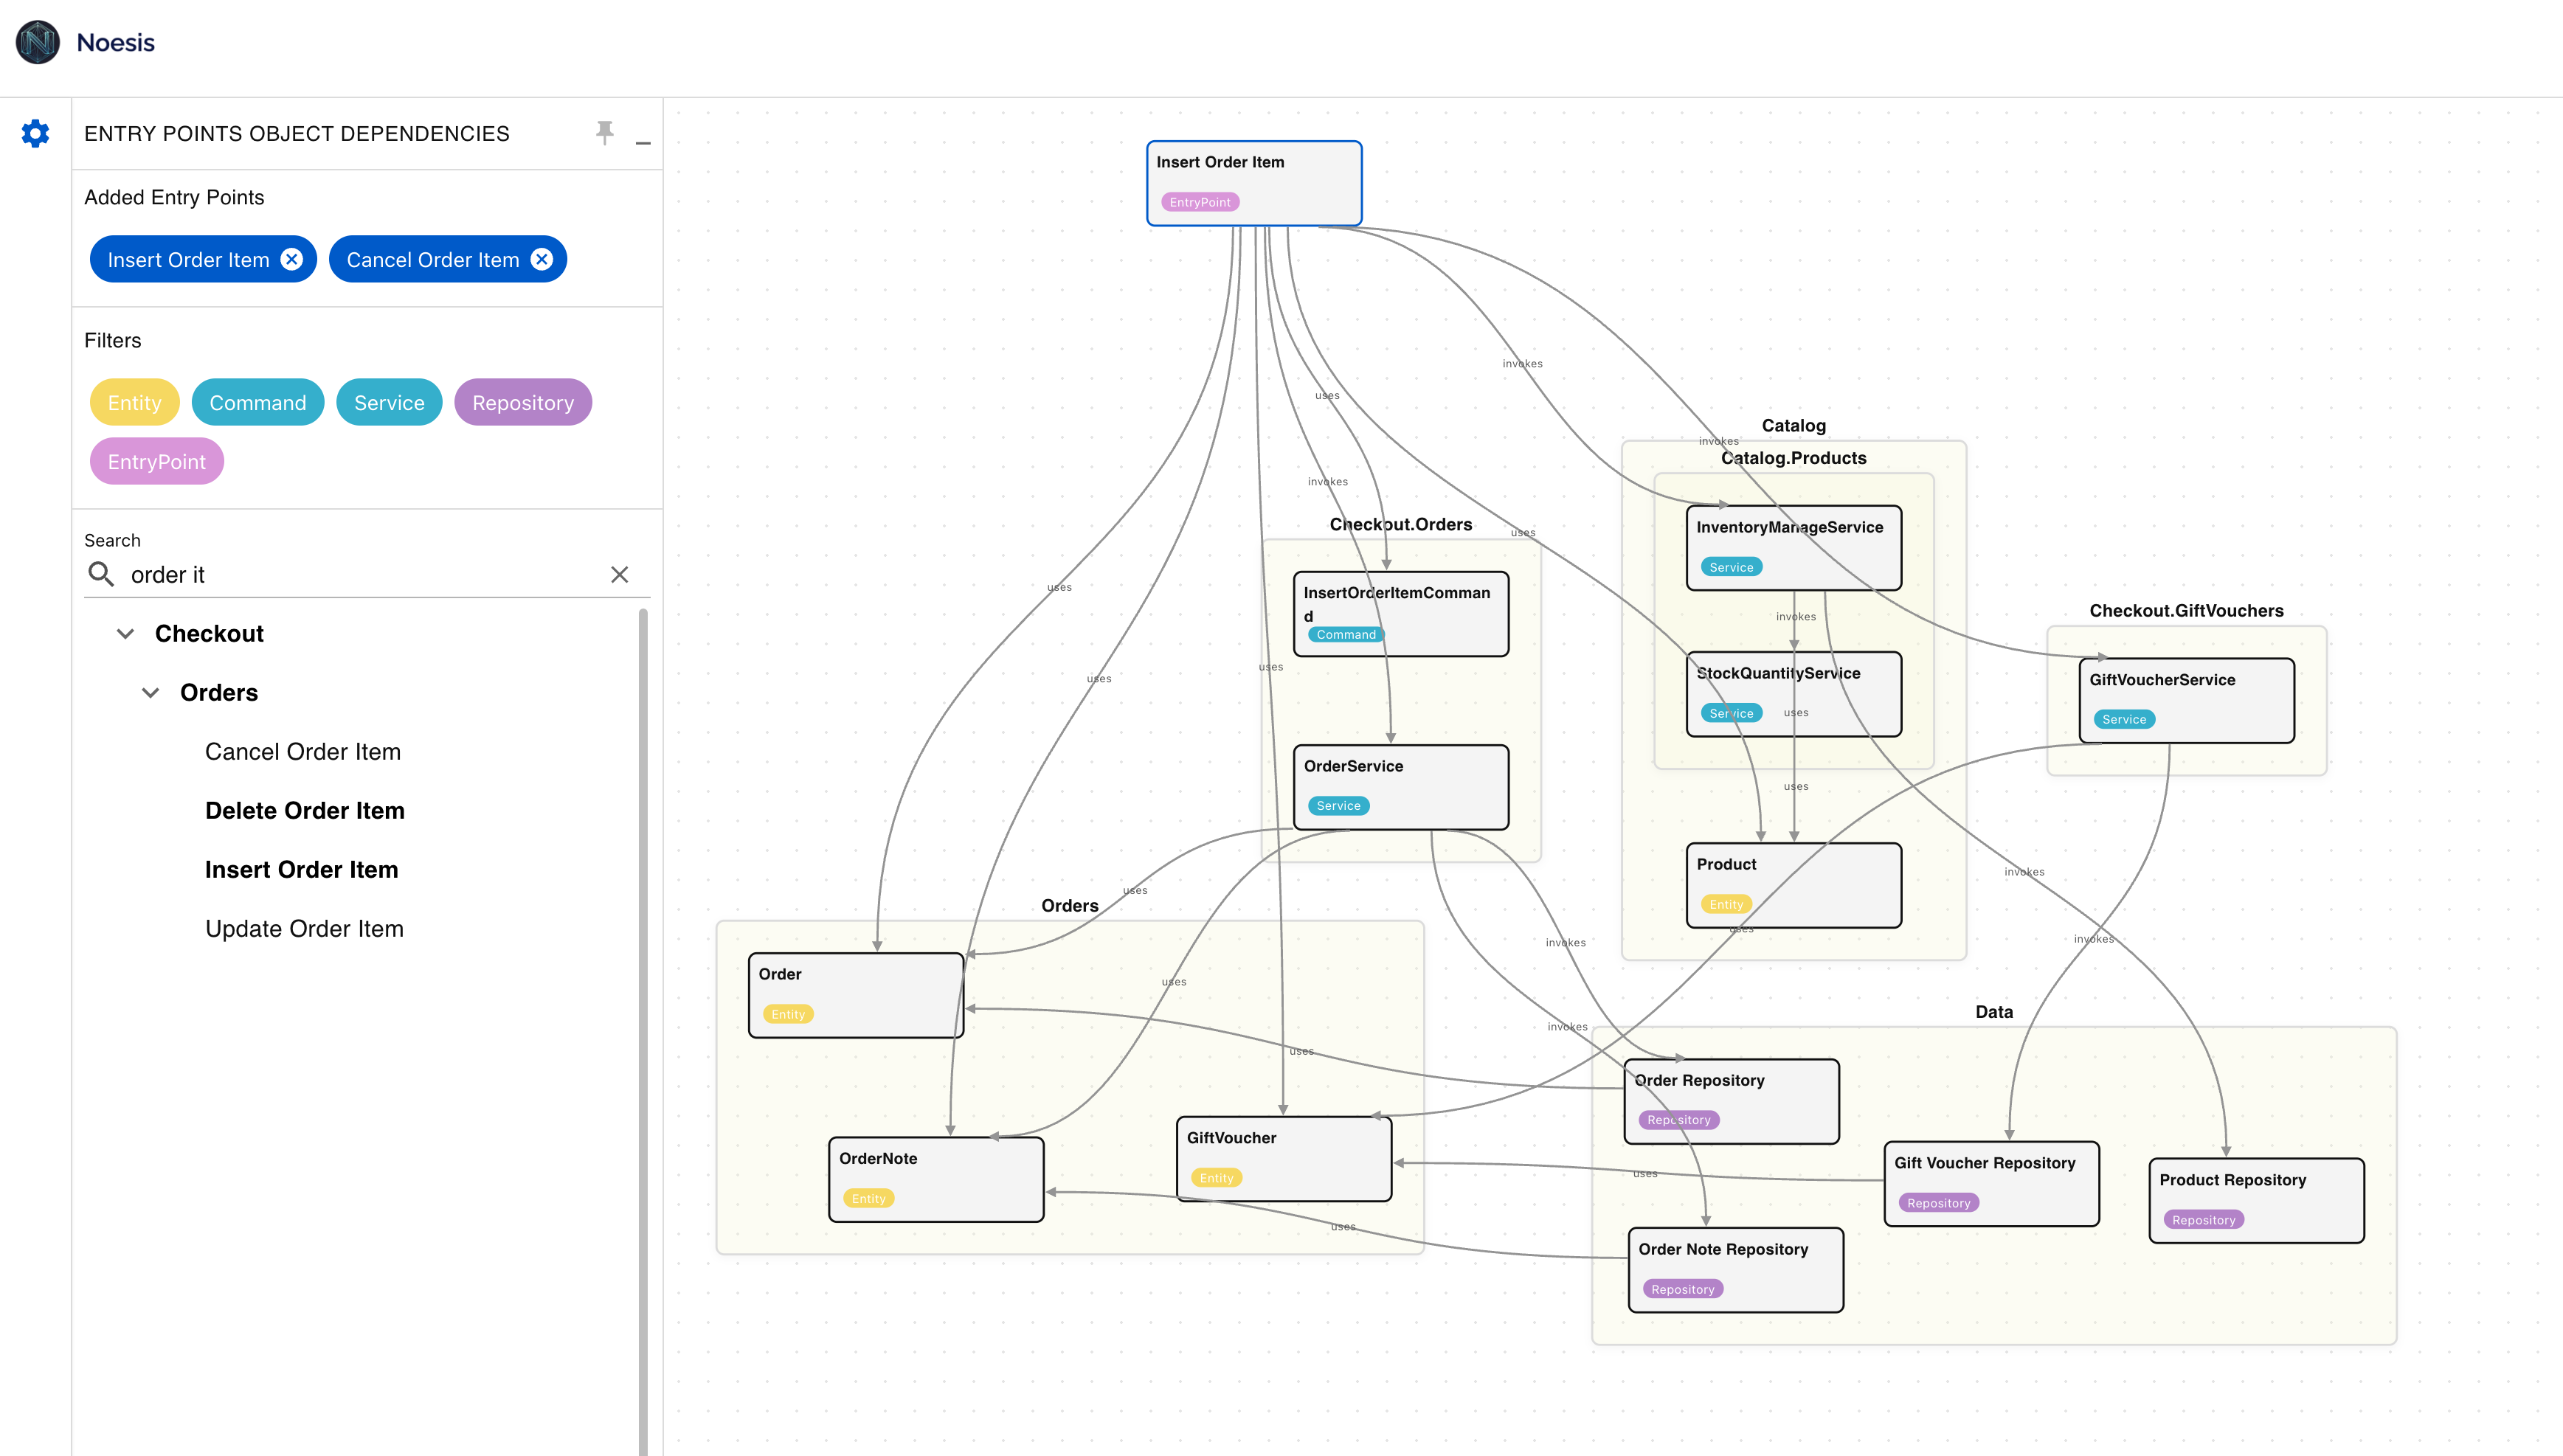This screenshot has width=2563, height=1456.
Task: Select Delete Order Item in tree
Action: 304,811
